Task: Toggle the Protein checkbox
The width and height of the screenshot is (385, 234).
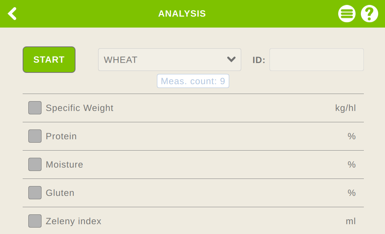Action: pos(35,136)
